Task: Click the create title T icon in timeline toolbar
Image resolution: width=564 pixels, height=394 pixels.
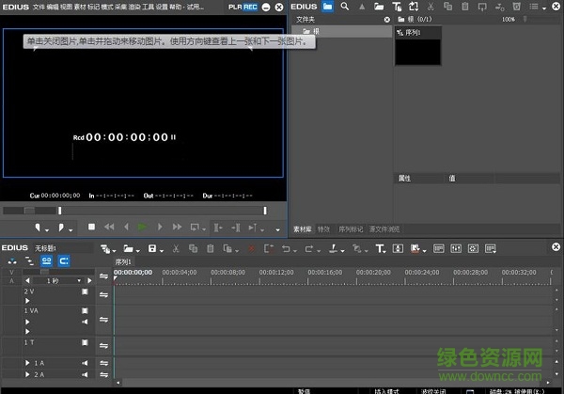Action: pyautogui.click(x=380, y=248)
